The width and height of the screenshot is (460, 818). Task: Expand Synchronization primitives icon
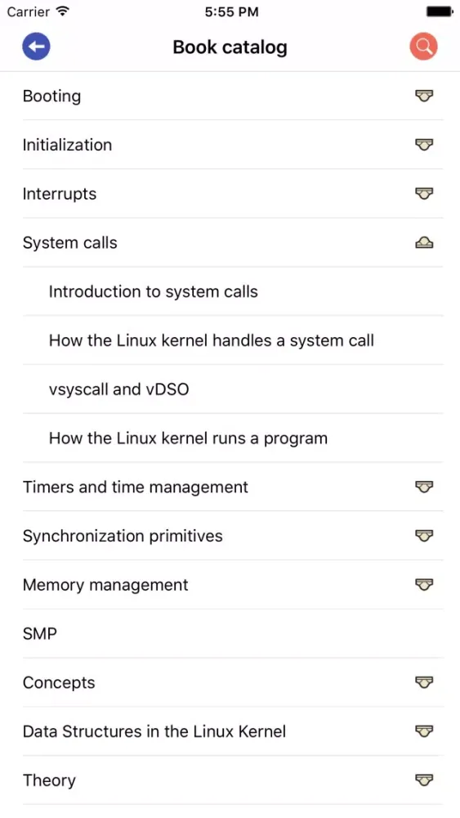pyautogui.click(x=424, y=536)
